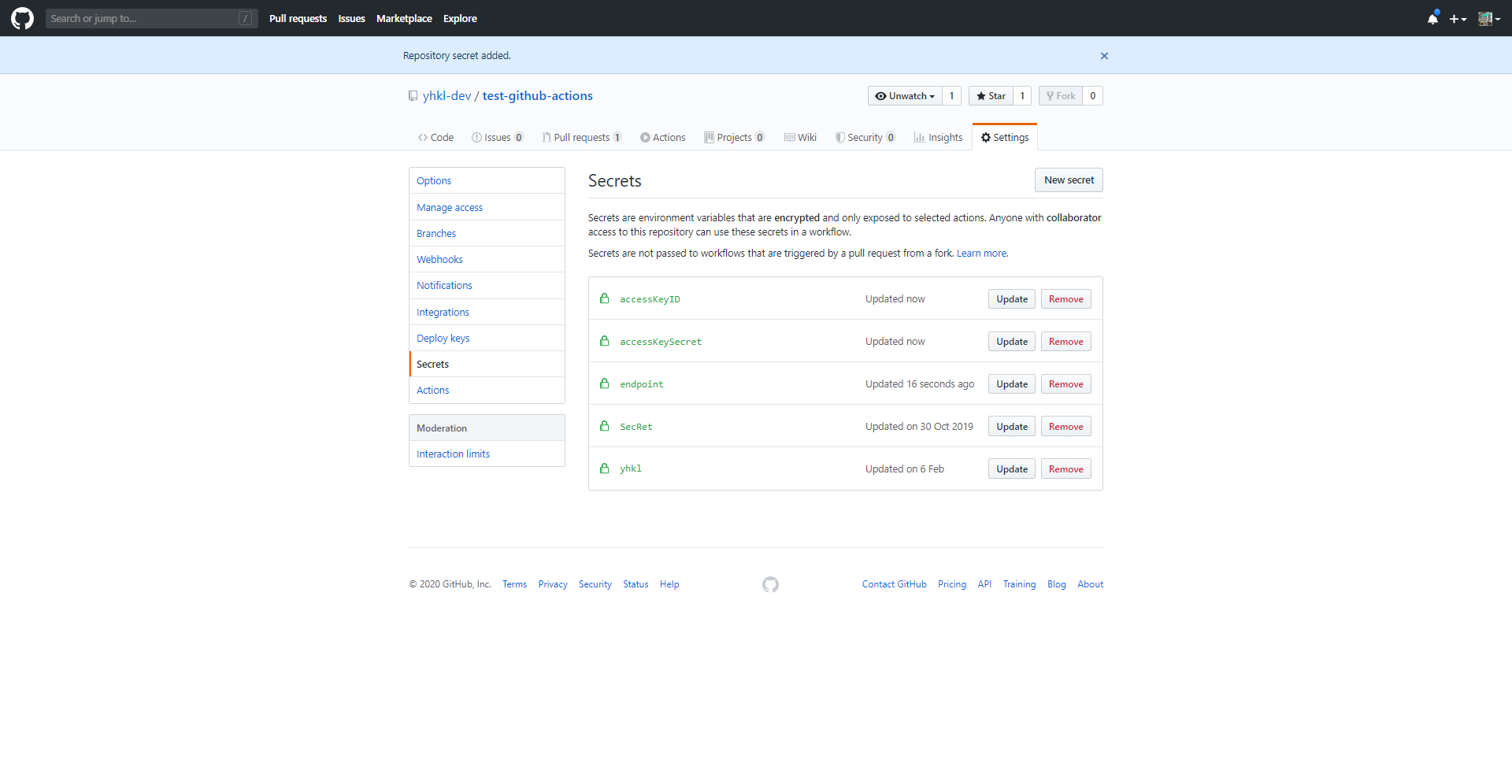Image resolution: width=1512 pixels, height=763 pixels.
Task: Switch to the repository Pull requests tab
Action: click(x=582, y=138)
